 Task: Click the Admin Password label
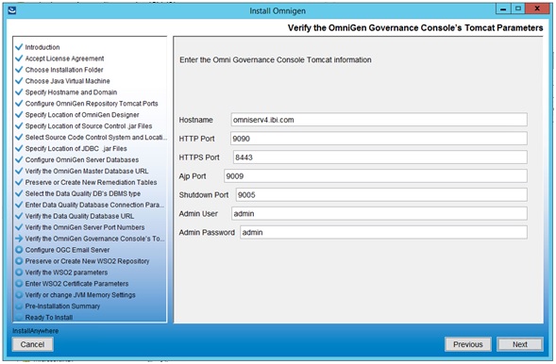click(207, 233)
